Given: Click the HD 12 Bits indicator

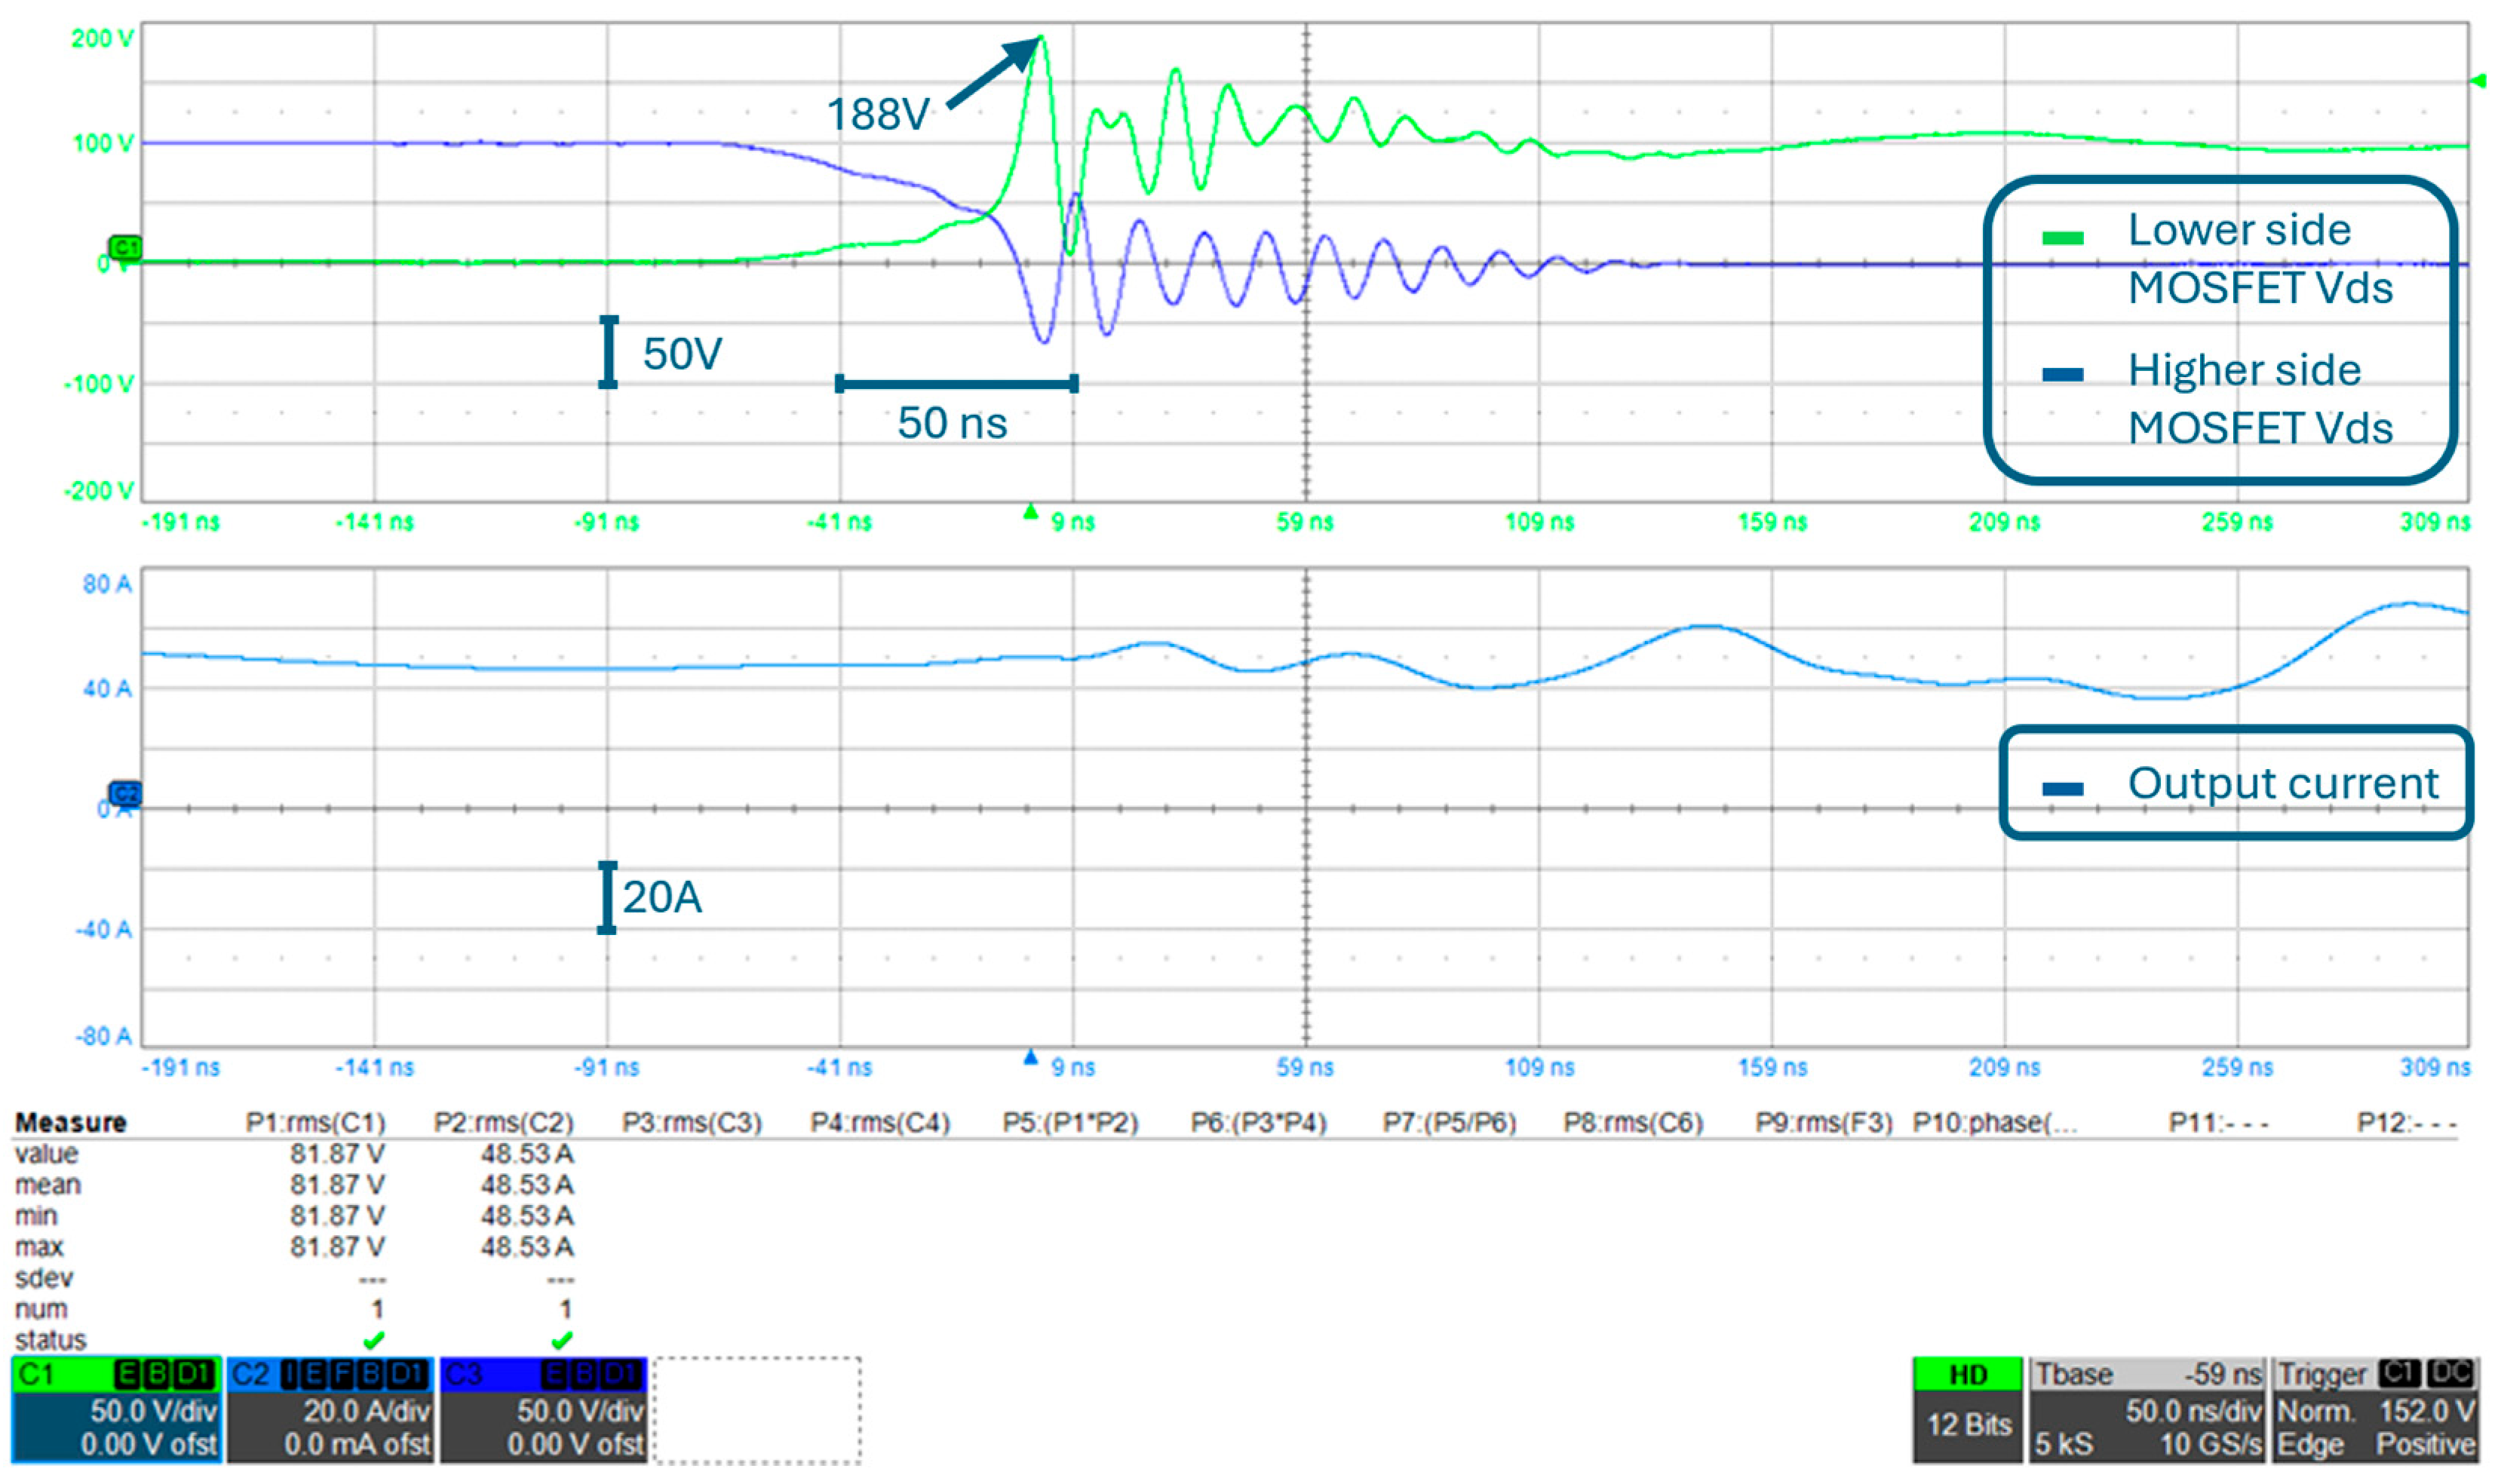Looking at the screenshot, I should pos(1968,1411).
